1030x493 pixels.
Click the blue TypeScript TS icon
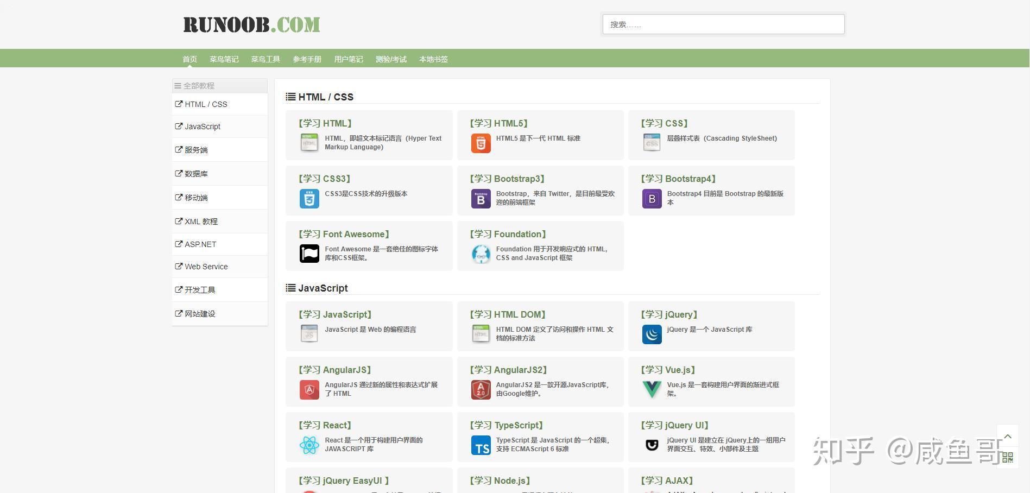(x=481, y=445)
